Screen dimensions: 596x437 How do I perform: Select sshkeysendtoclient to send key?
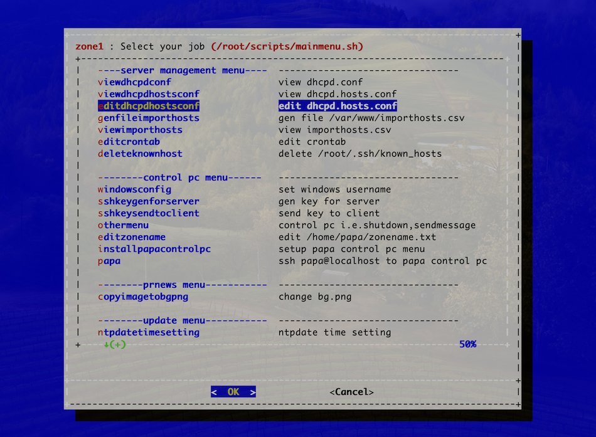tap(148, 213)
